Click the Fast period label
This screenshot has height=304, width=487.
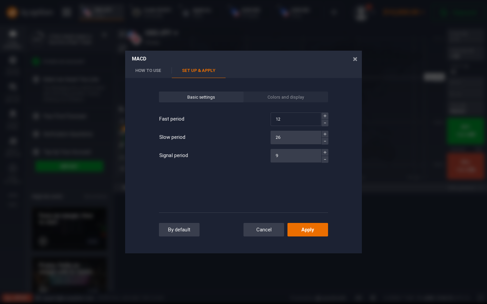click(172, 119)
